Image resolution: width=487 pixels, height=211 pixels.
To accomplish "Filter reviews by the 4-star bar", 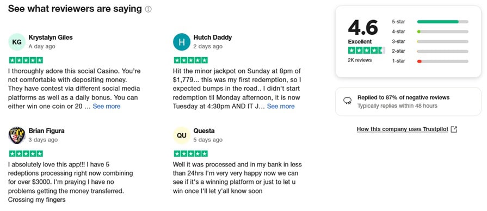I will pyautogui.click(x=442, y=32).
